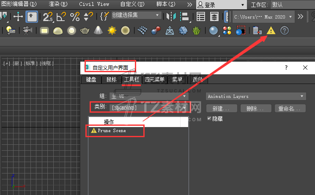
Task: Click the yellow sphere icon
Action: click(125, 31)
